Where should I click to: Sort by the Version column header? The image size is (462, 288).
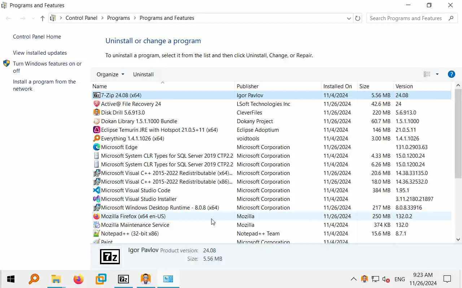pos(422,86)
